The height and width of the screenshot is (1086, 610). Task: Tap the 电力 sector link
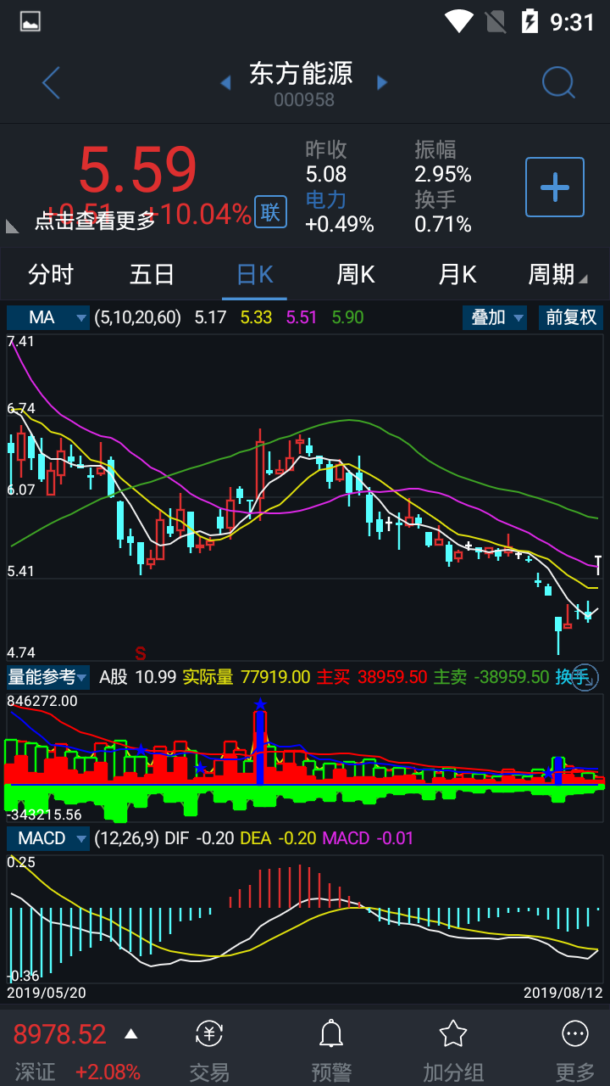pos(326,199)
